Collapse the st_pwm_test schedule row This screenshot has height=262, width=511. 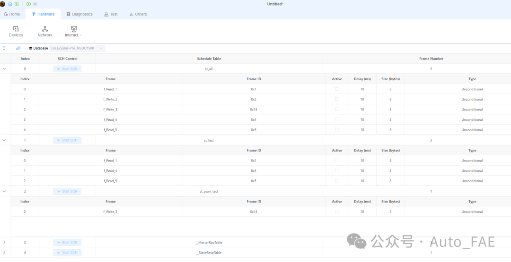pyautogui.click(x=4, y=192)
